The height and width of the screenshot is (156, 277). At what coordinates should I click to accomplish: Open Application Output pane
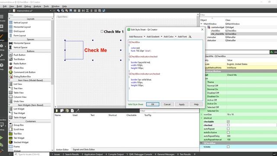coord(92,154)
